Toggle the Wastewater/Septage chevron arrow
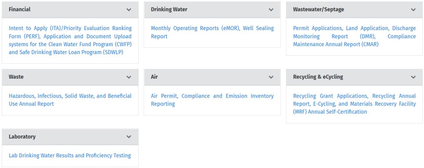The image size is (424, 168). coord(413,9)
